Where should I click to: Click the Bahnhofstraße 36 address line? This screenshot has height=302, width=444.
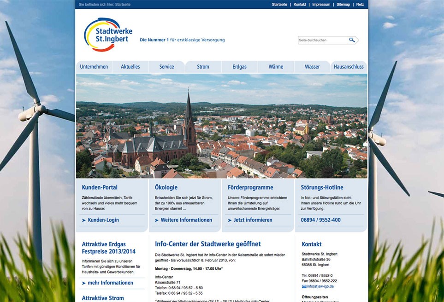coord(316,259)
